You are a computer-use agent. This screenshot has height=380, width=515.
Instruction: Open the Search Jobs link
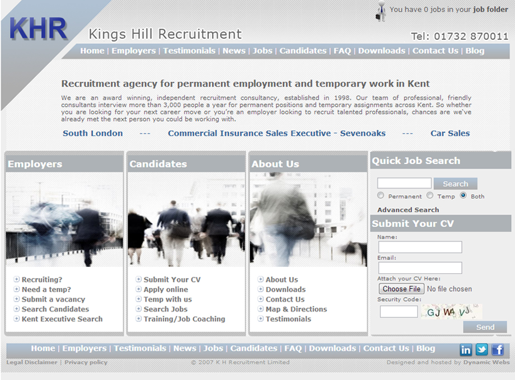pos(166,309)
